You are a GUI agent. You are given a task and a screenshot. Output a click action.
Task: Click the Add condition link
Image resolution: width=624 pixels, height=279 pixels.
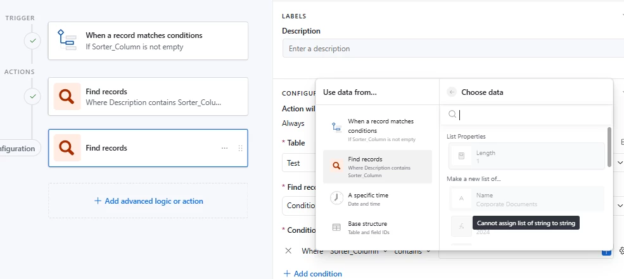(312, 274)
